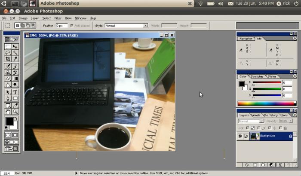301x176 pixels.
Task: Choose Intersect with Selection mode
Action: click(33, 25)
